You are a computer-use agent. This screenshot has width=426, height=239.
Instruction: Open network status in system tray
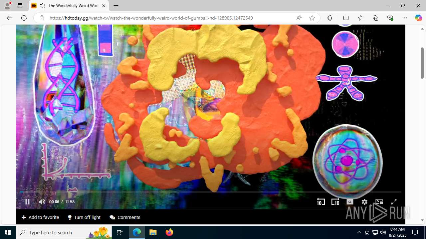375,232
